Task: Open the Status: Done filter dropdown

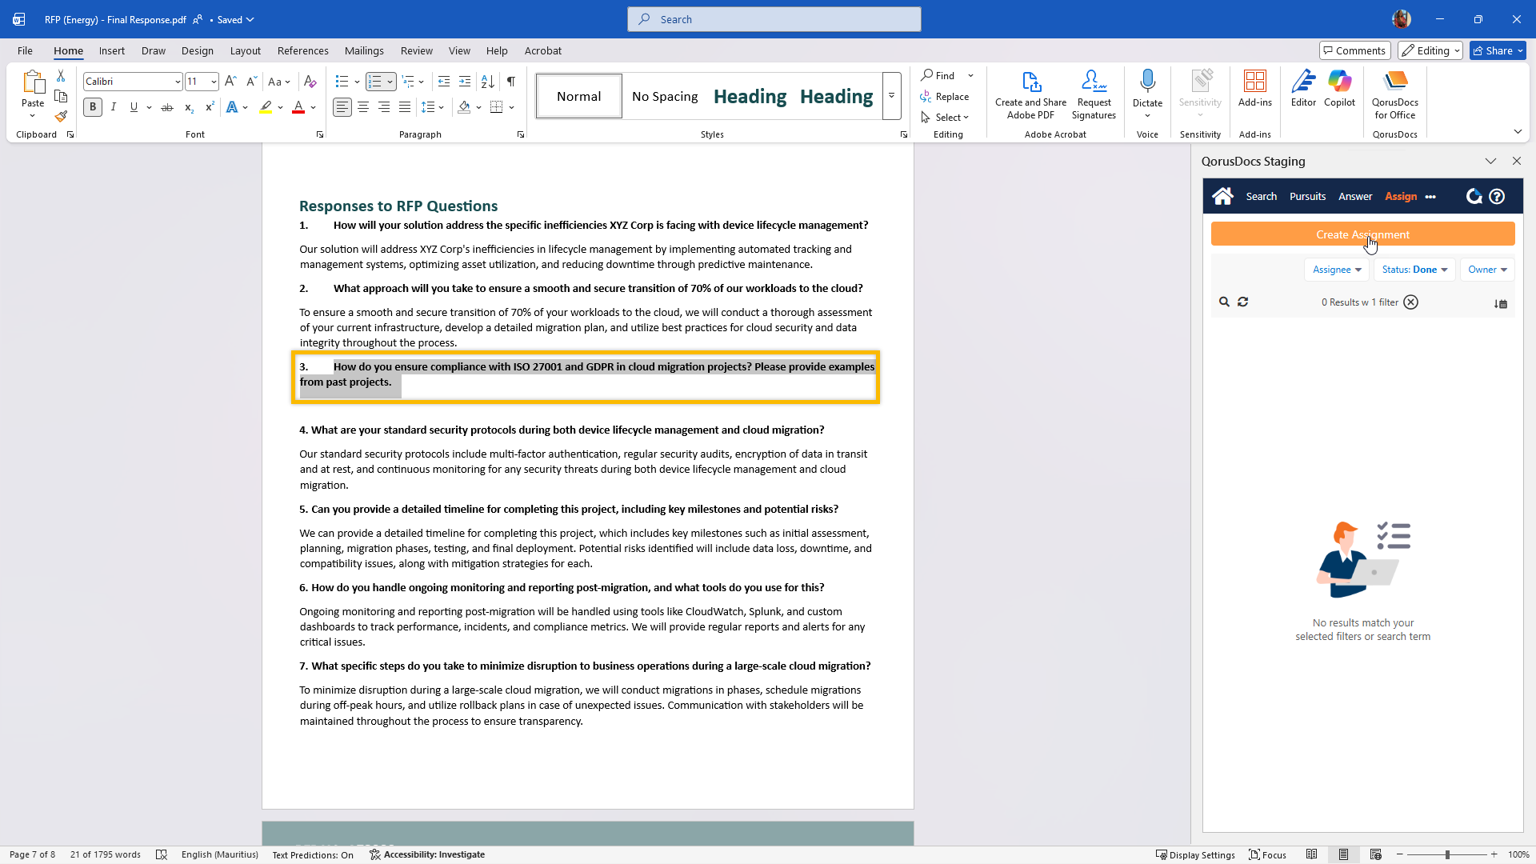Action: tap(1414, 270)
